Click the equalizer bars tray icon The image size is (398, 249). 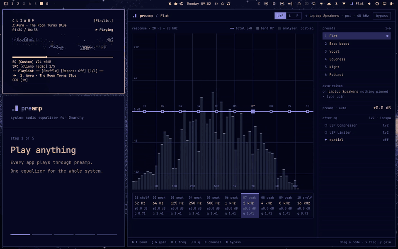[x=290, y=4]
